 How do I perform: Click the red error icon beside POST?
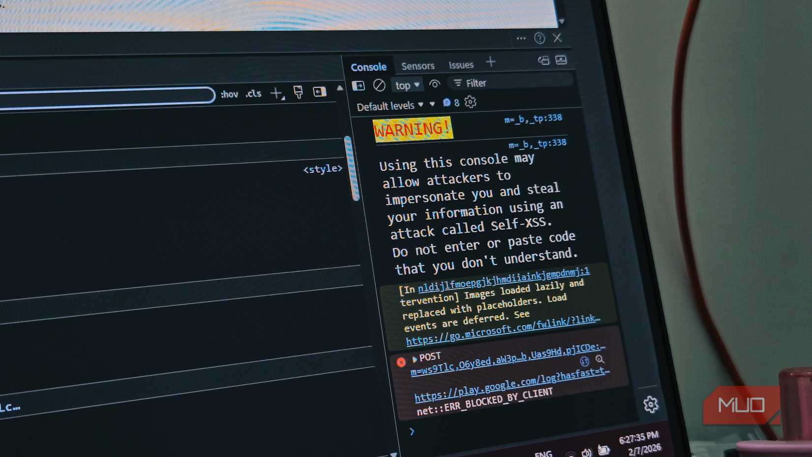[x=401, y=363]
